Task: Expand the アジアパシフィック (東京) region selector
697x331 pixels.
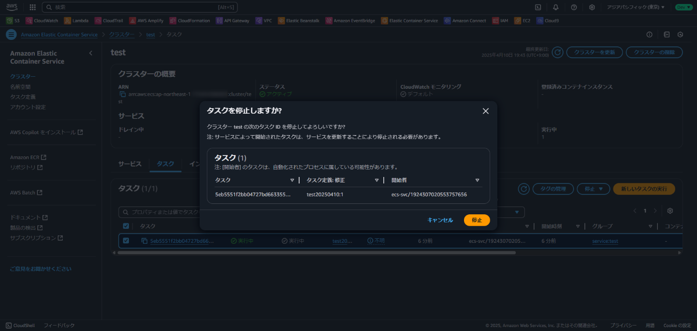Action: (x=636, y=7)
